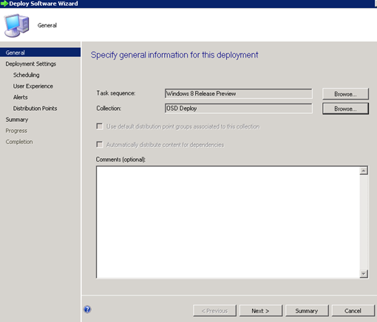Open the User Experience step
Viewport: 377px width, 322px height.
(33, 86)
